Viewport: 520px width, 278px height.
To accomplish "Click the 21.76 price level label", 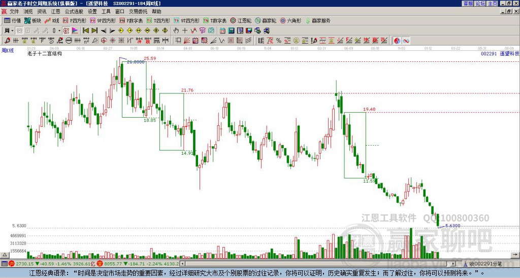I will pyautogui.click(x=187, y=90).
